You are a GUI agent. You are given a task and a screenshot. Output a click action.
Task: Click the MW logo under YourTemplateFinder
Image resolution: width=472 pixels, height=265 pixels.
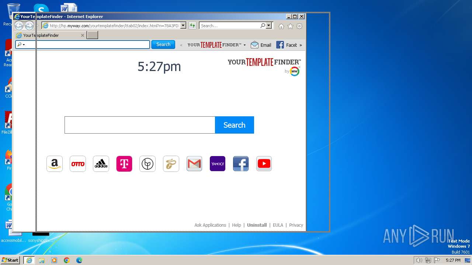coord(295,71)
